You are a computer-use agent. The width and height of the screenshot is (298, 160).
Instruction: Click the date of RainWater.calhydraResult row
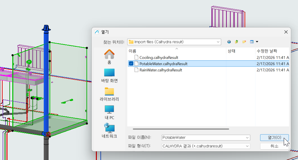click(272, 70)
